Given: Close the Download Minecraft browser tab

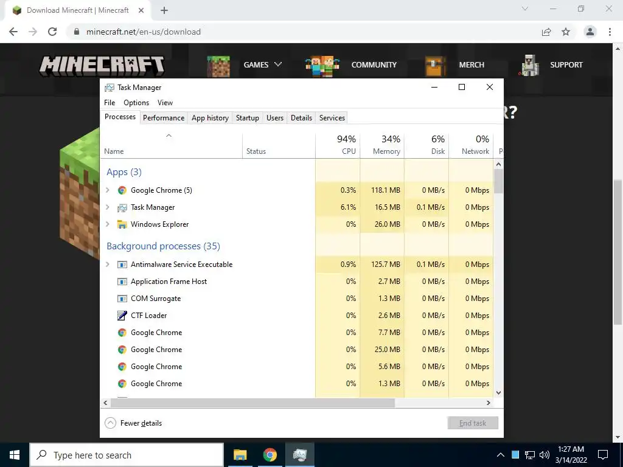Looking at the screenshot, I should 141,10.
